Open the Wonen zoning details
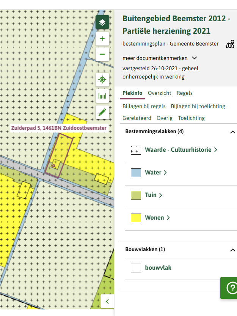 157,218
